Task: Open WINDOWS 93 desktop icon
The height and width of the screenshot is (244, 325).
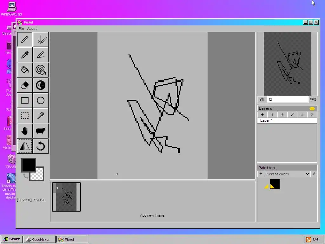Action: click(x=11, y=9)
